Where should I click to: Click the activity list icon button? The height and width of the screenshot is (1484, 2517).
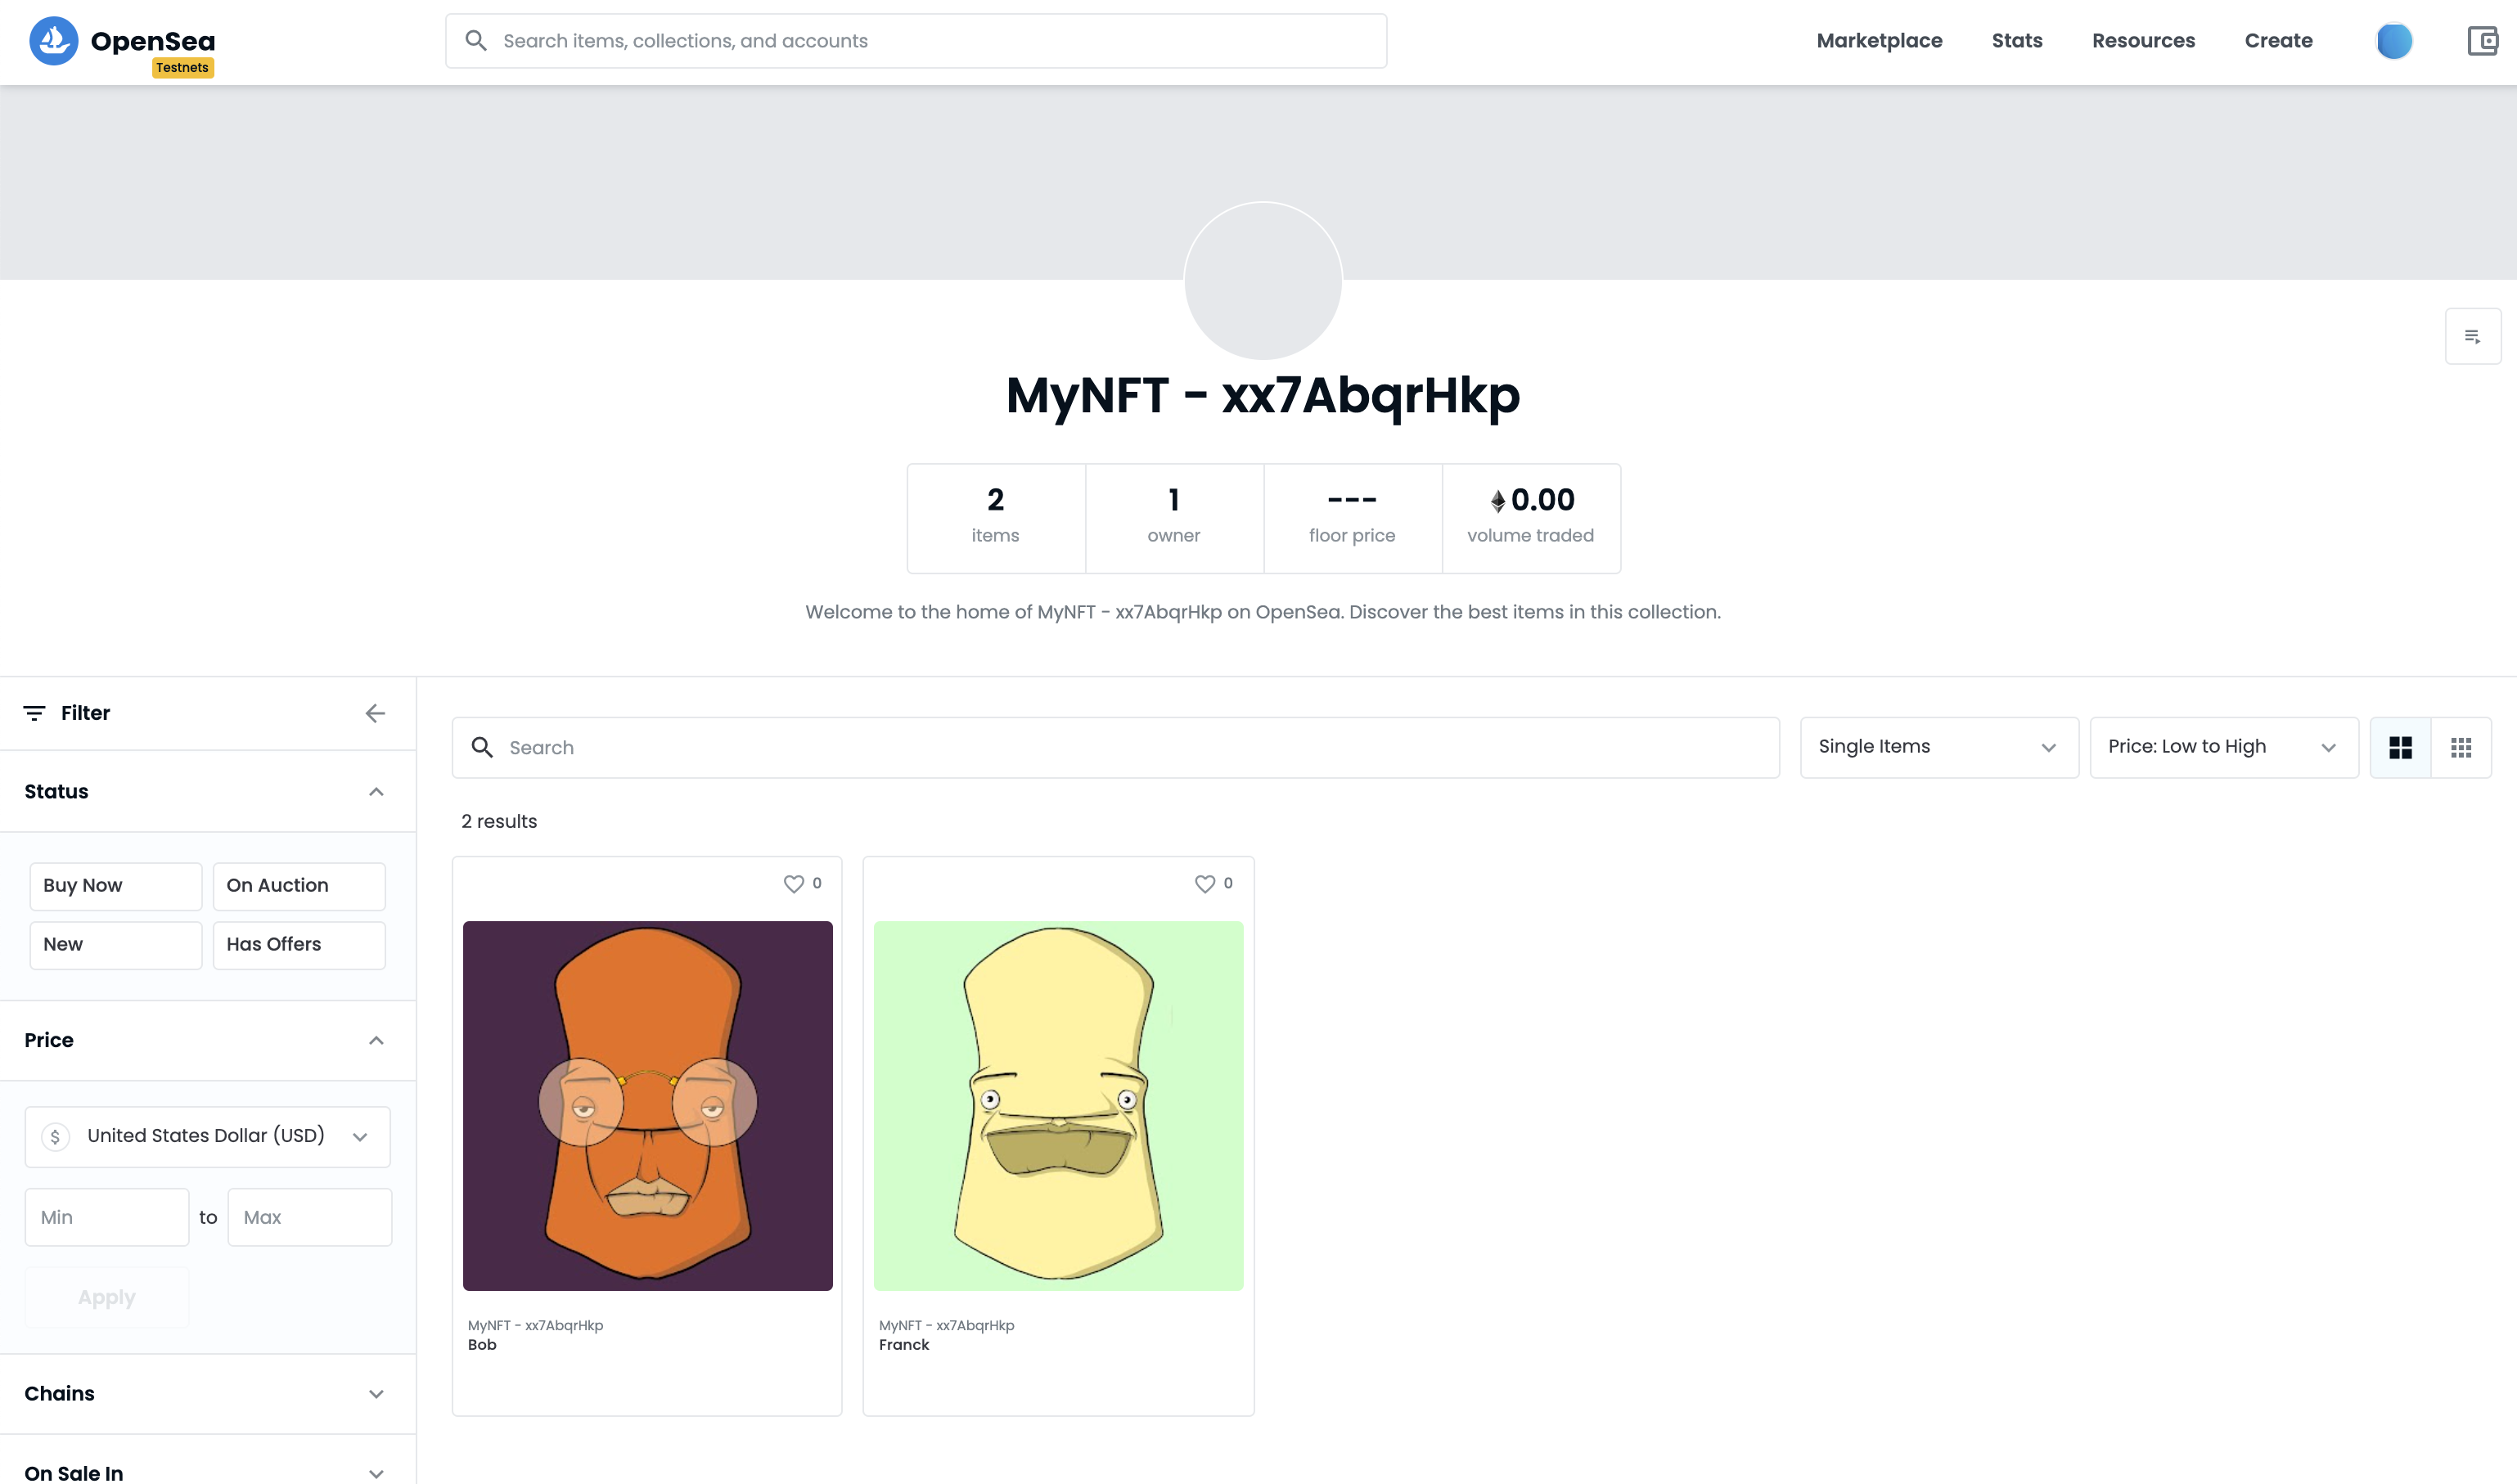[2472, 337]
